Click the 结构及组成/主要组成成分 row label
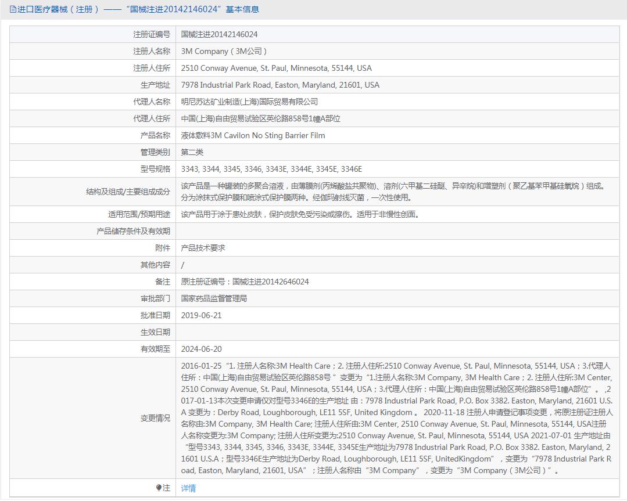The height and width of the screenshot is (501, 627). pyautogui.click(x=128, y=192)
